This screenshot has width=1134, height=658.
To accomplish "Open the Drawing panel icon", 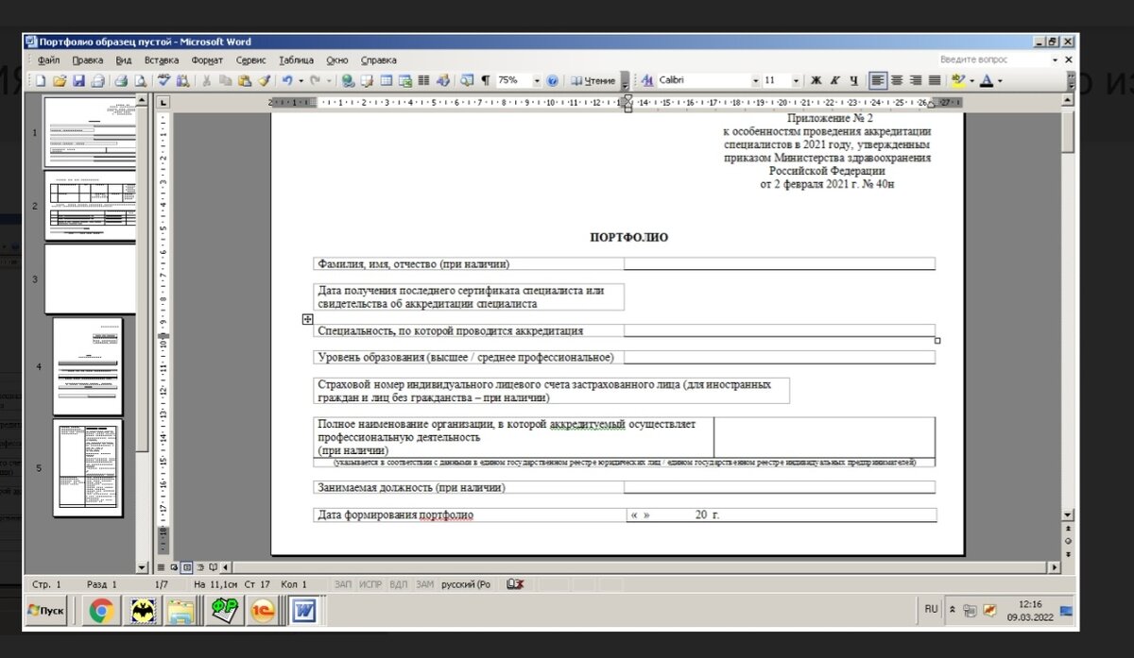I will pos(442,81).
